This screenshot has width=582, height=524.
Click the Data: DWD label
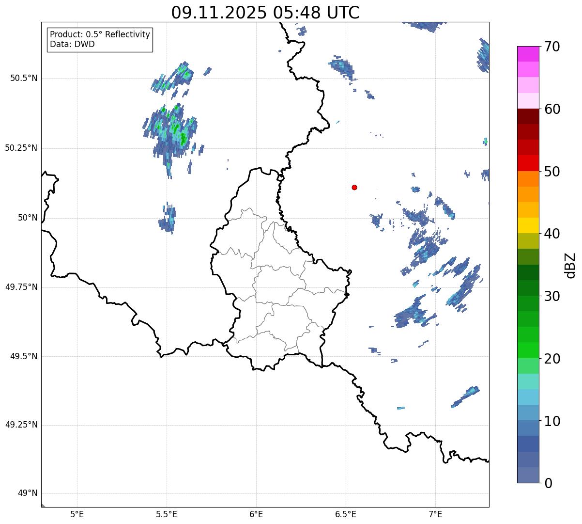[72, 44]
